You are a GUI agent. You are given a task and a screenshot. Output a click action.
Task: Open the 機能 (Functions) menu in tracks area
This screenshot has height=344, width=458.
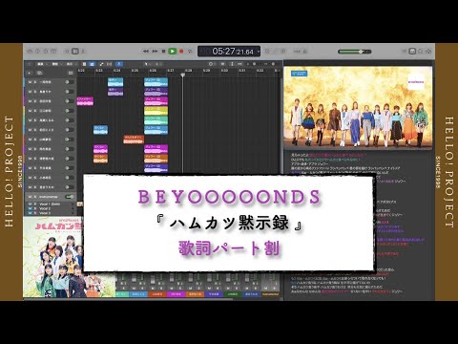pos(55,64)
